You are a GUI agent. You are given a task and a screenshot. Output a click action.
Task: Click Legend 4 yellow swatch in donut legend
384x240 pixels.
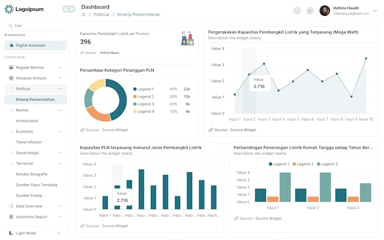[x=135, y=111]
